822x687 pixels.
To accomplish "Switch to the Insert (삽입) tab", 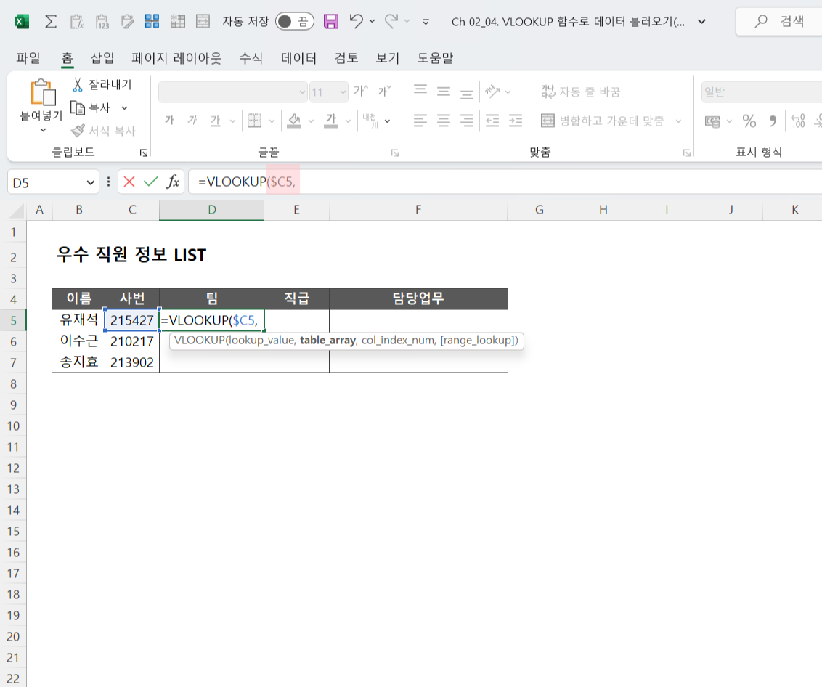I will pos(102,57).
